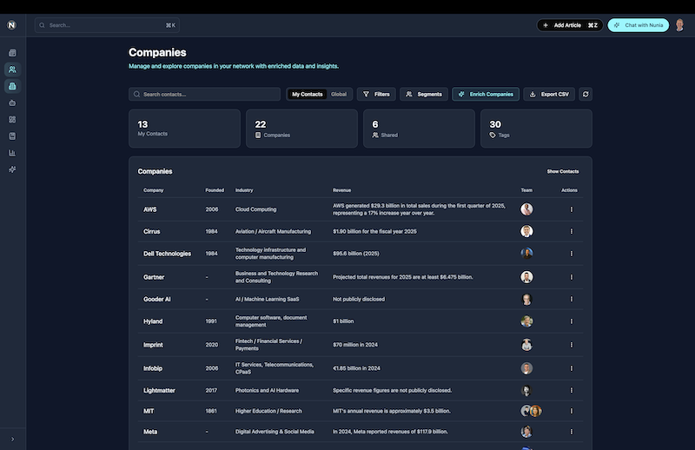Click the Industry column header

(244, 190)
